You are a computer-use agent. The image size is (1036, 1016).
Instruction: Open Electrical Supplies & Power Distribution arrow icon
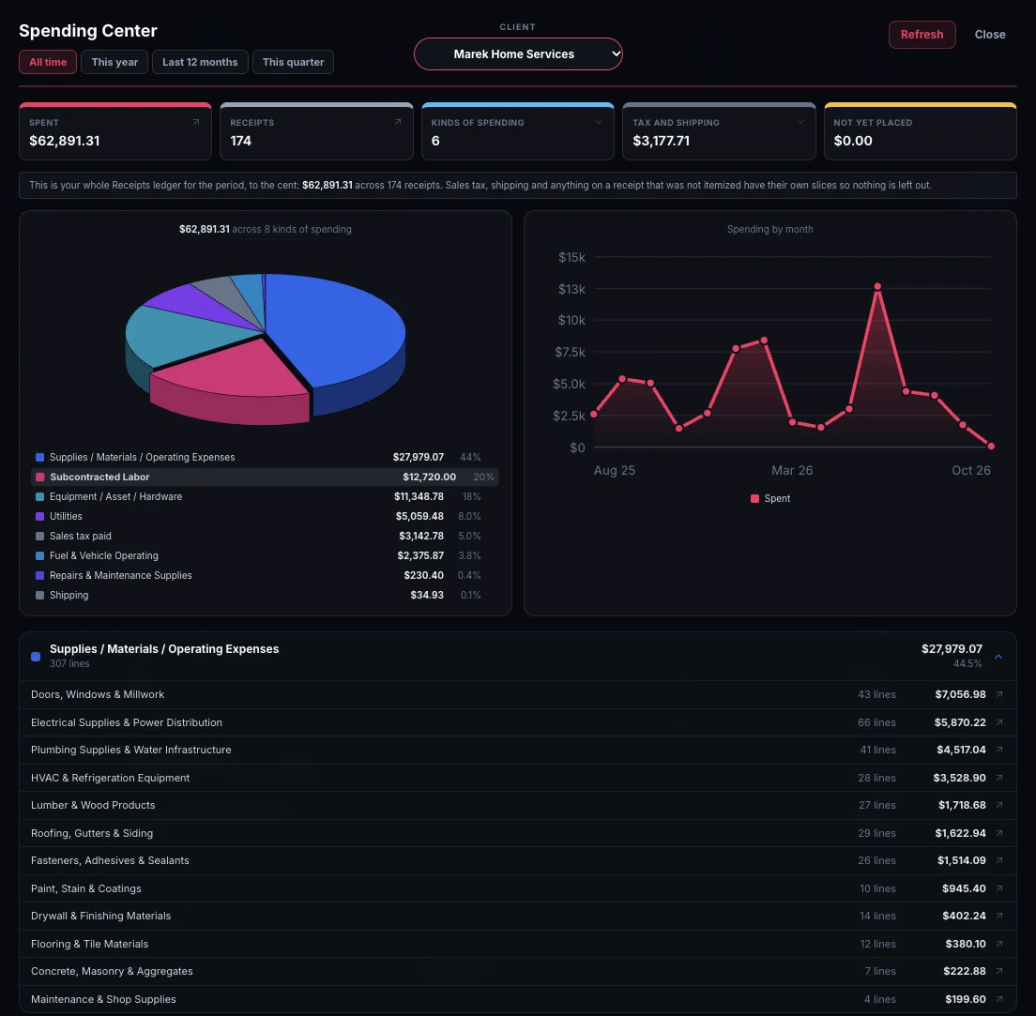tap(999, 722)
